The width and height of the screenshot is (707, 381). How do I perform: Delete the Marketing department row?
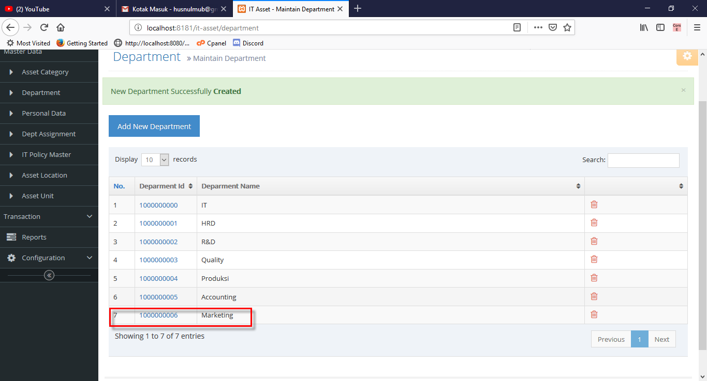pos(594,314)
